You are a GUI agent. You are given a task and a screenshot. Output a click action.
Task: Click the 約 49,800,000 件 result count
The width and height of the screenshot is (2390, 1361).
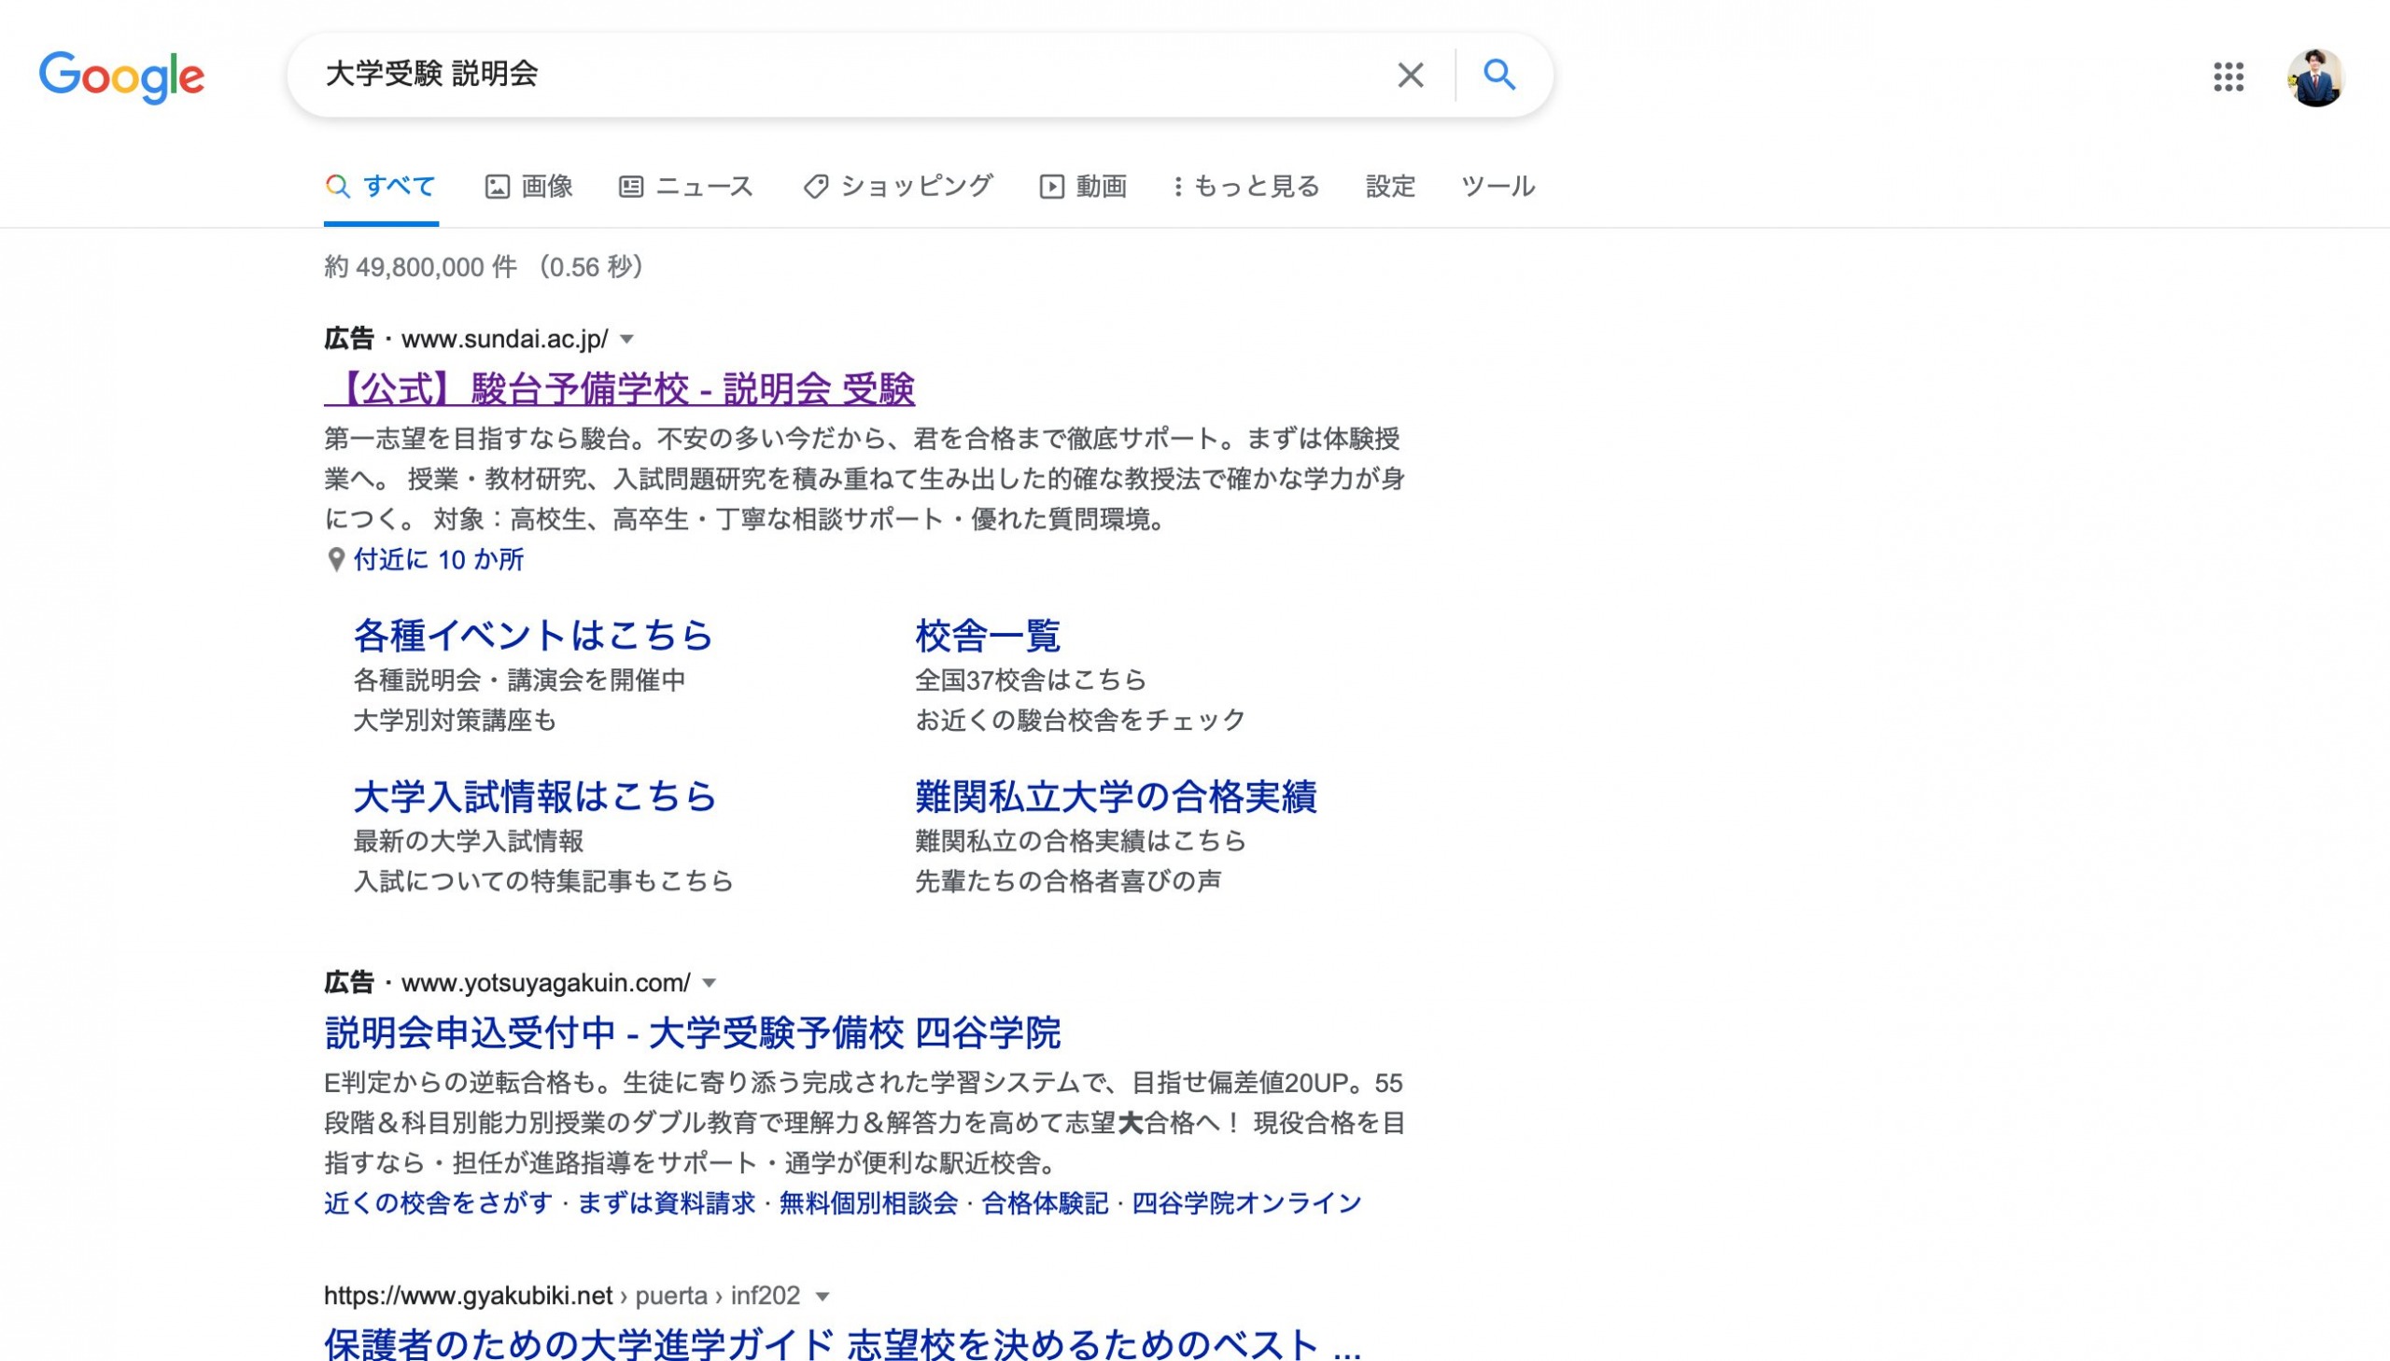(x=421, y=267)
